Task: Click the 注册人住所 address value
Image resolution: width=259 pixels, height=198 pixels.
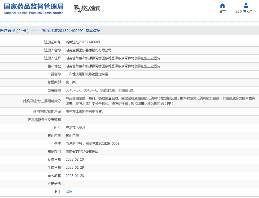Action: 113,58
